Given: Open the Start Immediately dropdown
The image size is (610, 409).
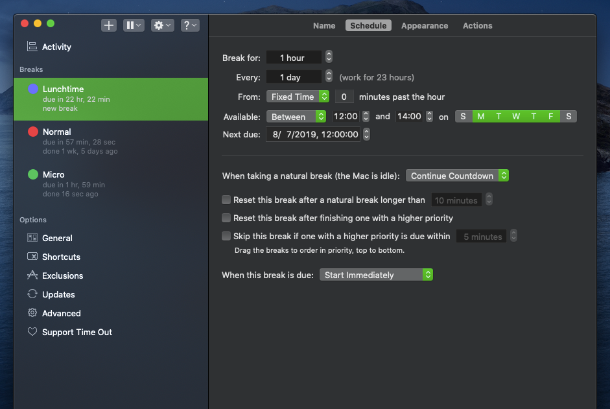Looking at the screenshot, I should [376, 275].
